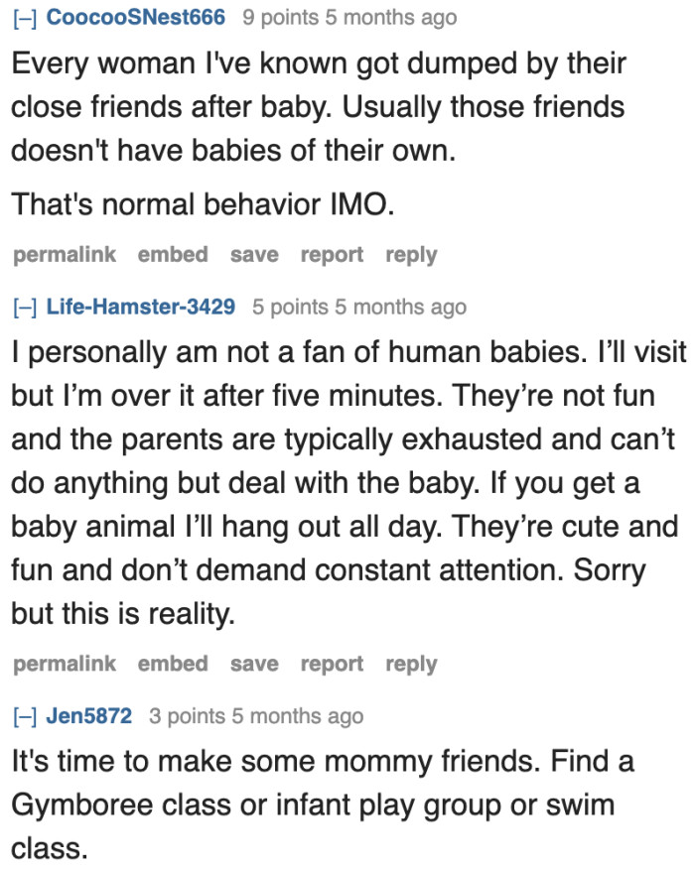Report Life-Hamster-3429's comment

click(x=331, y=664)
